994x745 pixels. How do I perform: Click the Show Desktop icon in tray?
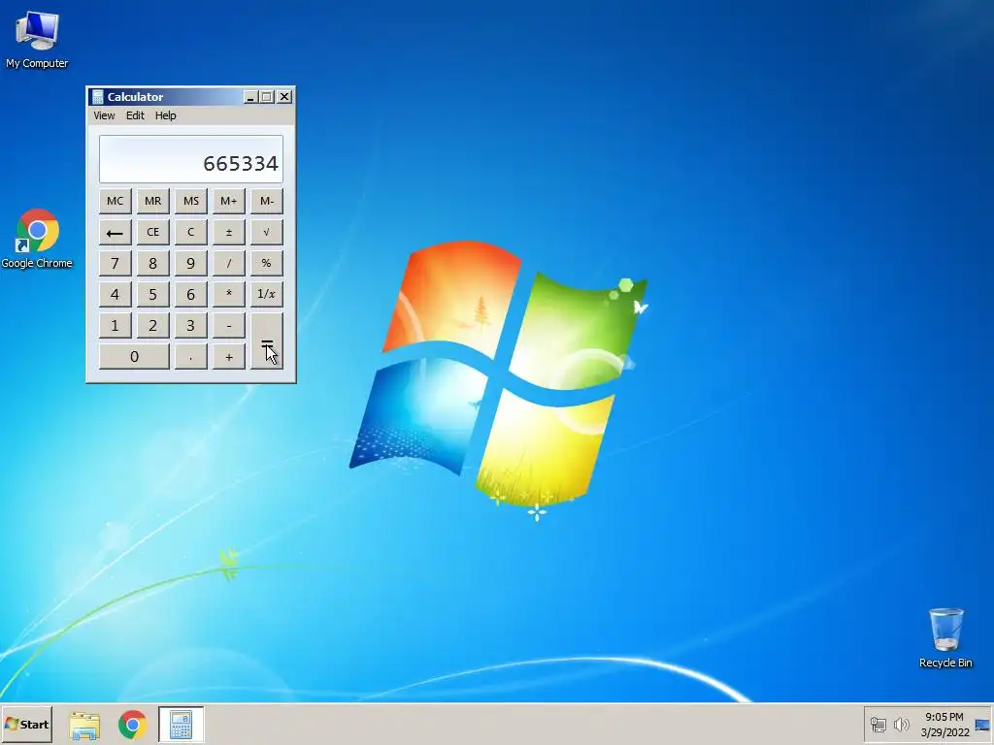pos(982,725)
